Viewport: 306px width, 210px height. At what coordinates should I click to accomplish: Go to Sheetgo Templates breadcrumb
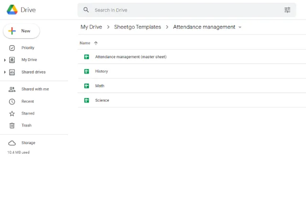138,27
